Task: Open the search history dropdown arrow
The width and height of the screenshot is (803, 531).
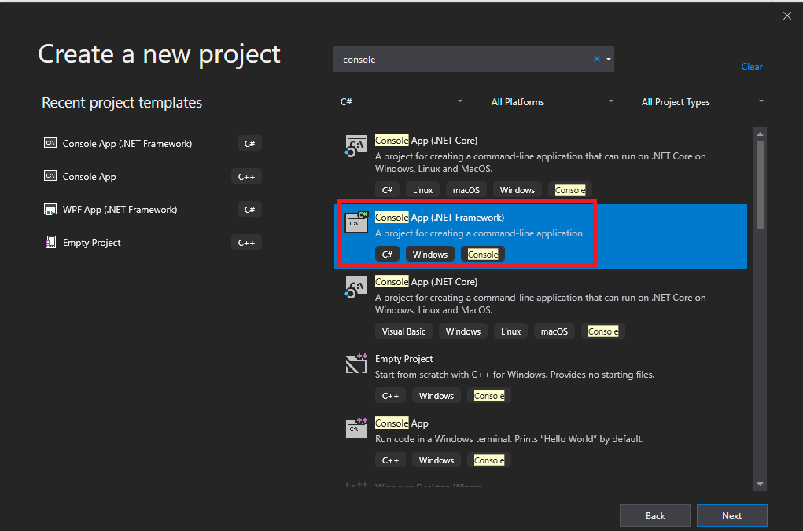Action: pyautogui.click(x=609, y=60)
